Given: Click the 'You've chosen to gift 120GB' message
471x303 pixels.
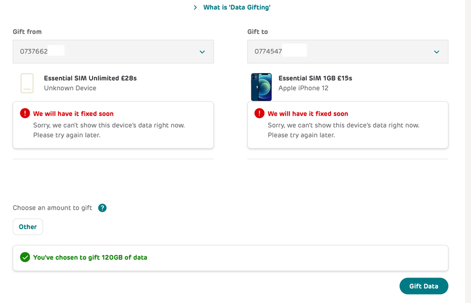Looking at the screenshot, I should (x=90, y=257).
